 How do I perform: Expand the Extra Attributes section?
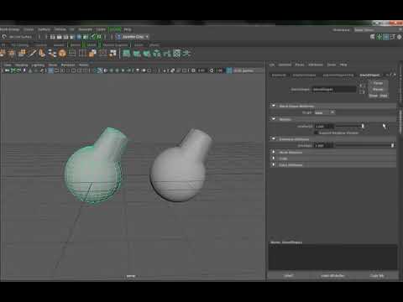tap(274, 164)
